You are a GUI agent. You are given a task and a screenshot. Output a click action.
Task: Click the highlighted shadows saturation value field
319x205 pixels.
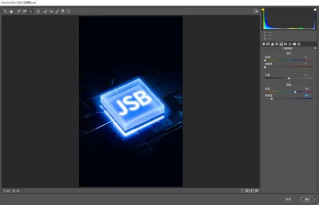coord(306,95)
